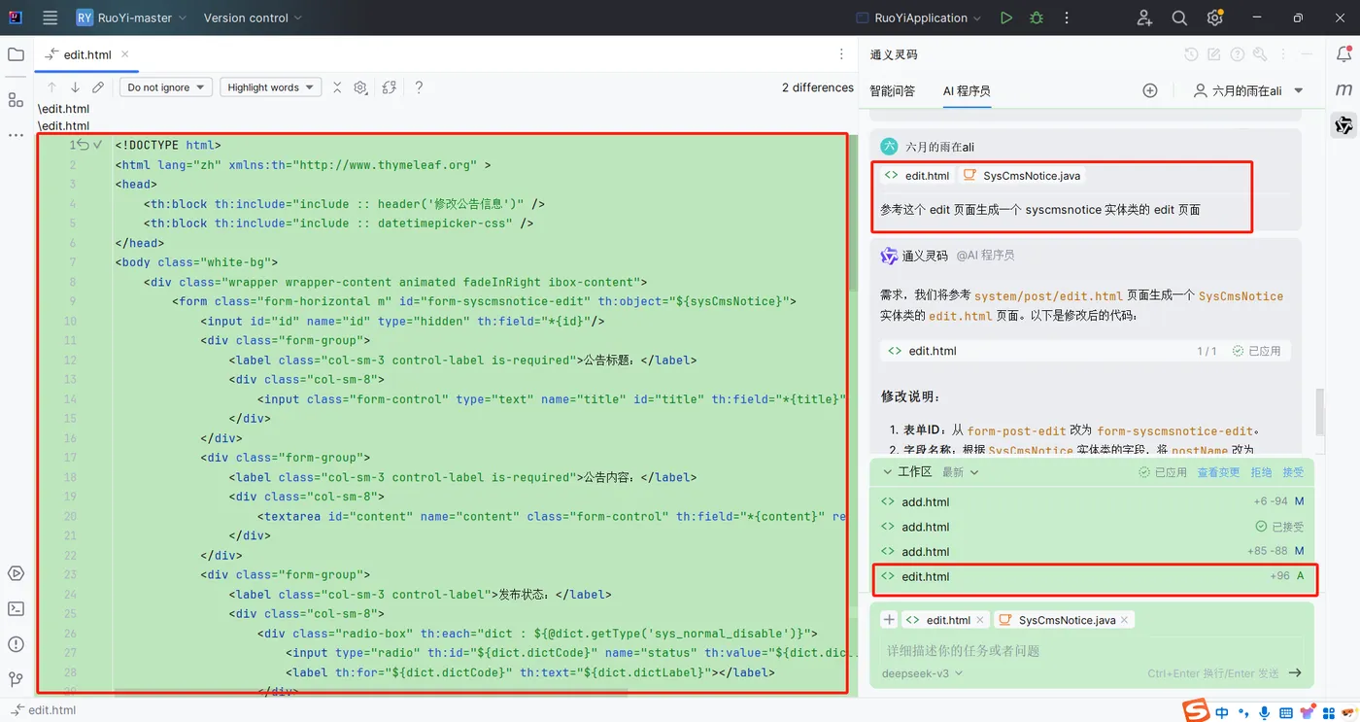Open more run actions menu

coord(1067,17)
